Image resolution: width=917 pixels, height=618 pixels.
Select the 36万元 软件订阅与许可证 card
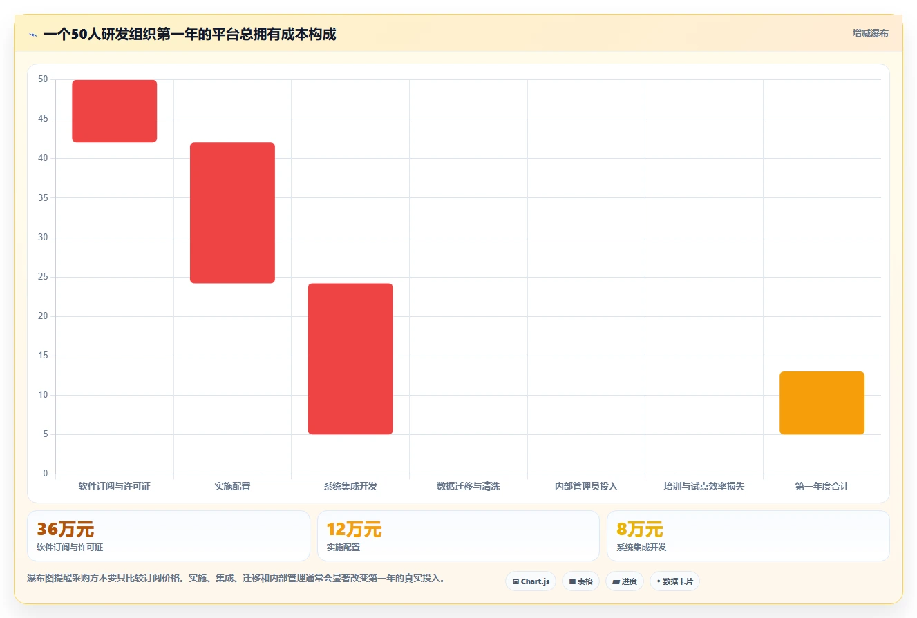point(169,536)
